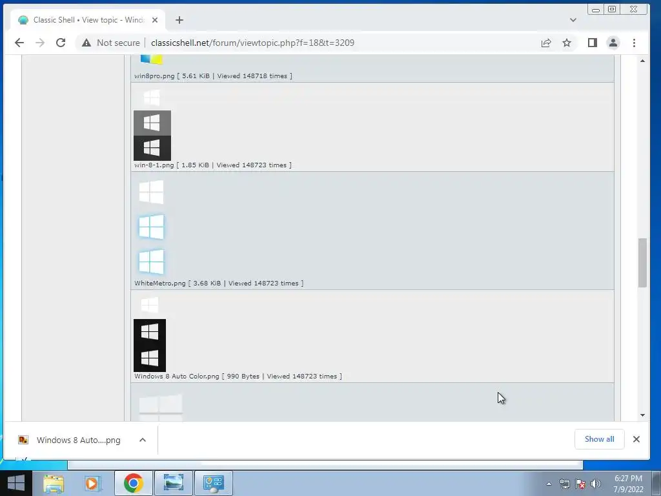Open the tab search dropdown chevron
Image resolution: width=661 pixels, height=496 pixels.
[x=573, y=20]
